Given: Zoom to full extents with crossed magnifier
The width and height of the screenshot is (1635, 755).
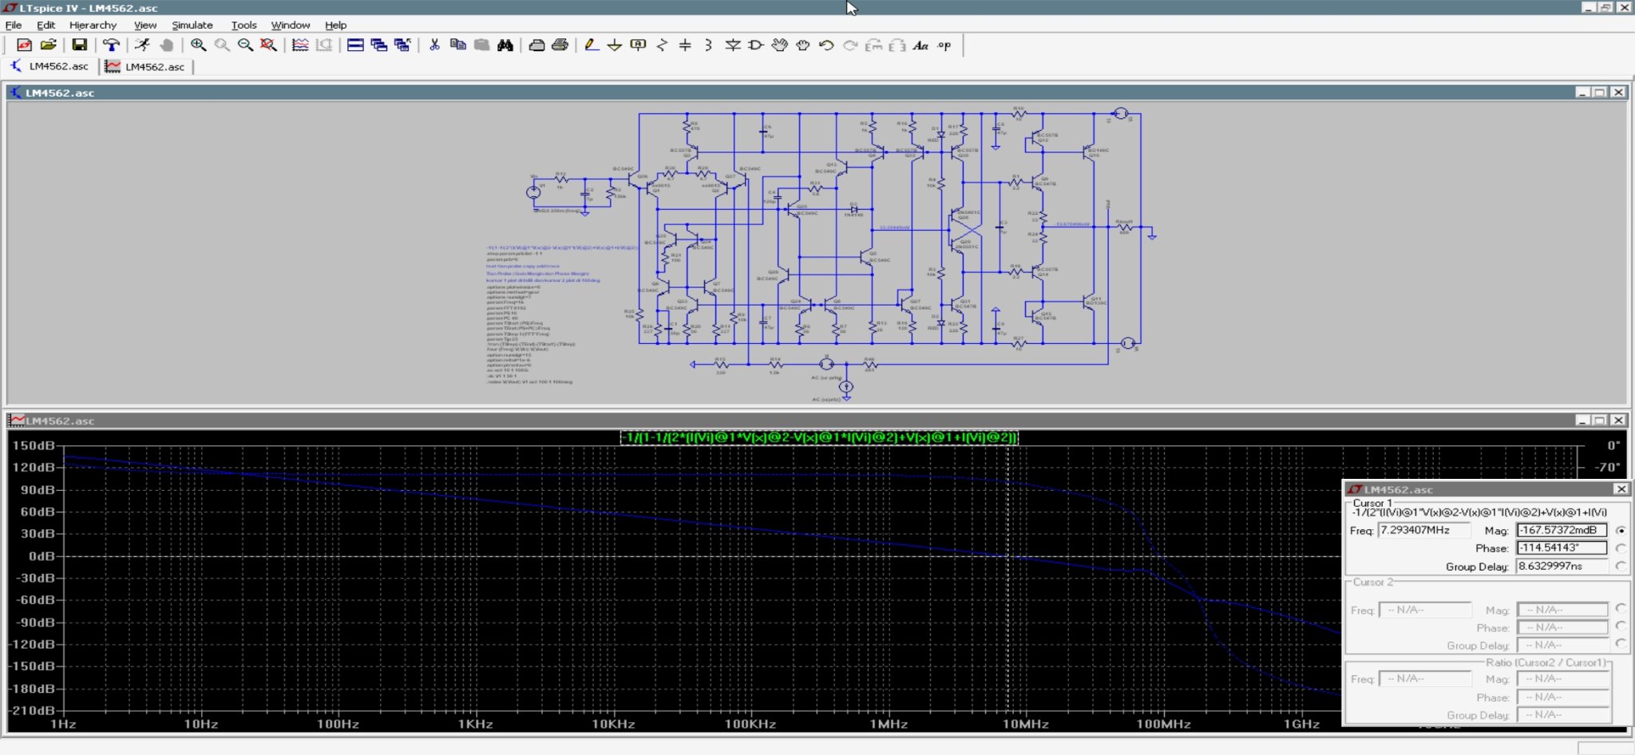Looking at the screenshot, I should click(x=269, y=45).
